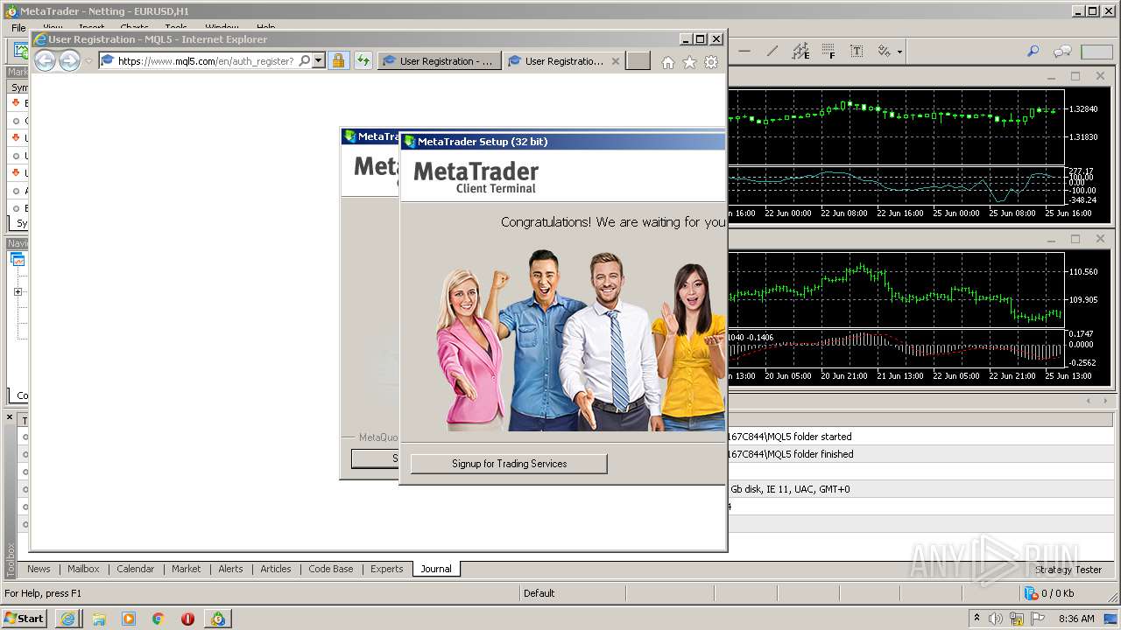Open the Experts tab in Toolbox
1121x630 pixels.
tap(387, 569)
